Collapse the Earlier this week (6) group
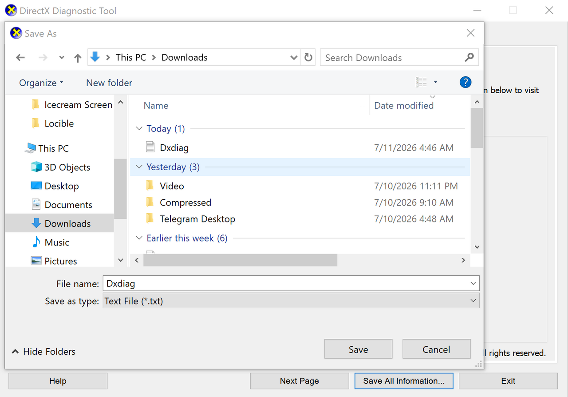The width and height of the screenshot is (568, 397). point(139,238)
